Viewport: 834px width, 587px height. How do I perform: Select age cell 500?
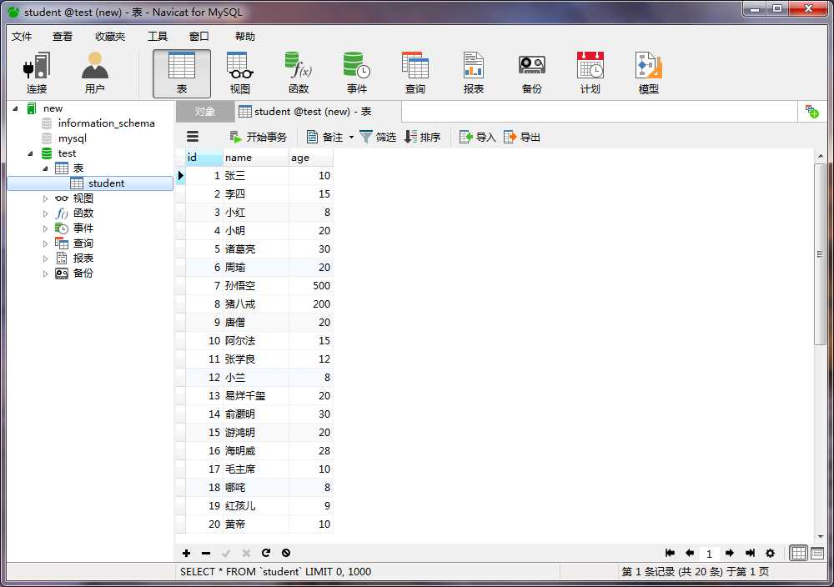(x=310, y=285)
